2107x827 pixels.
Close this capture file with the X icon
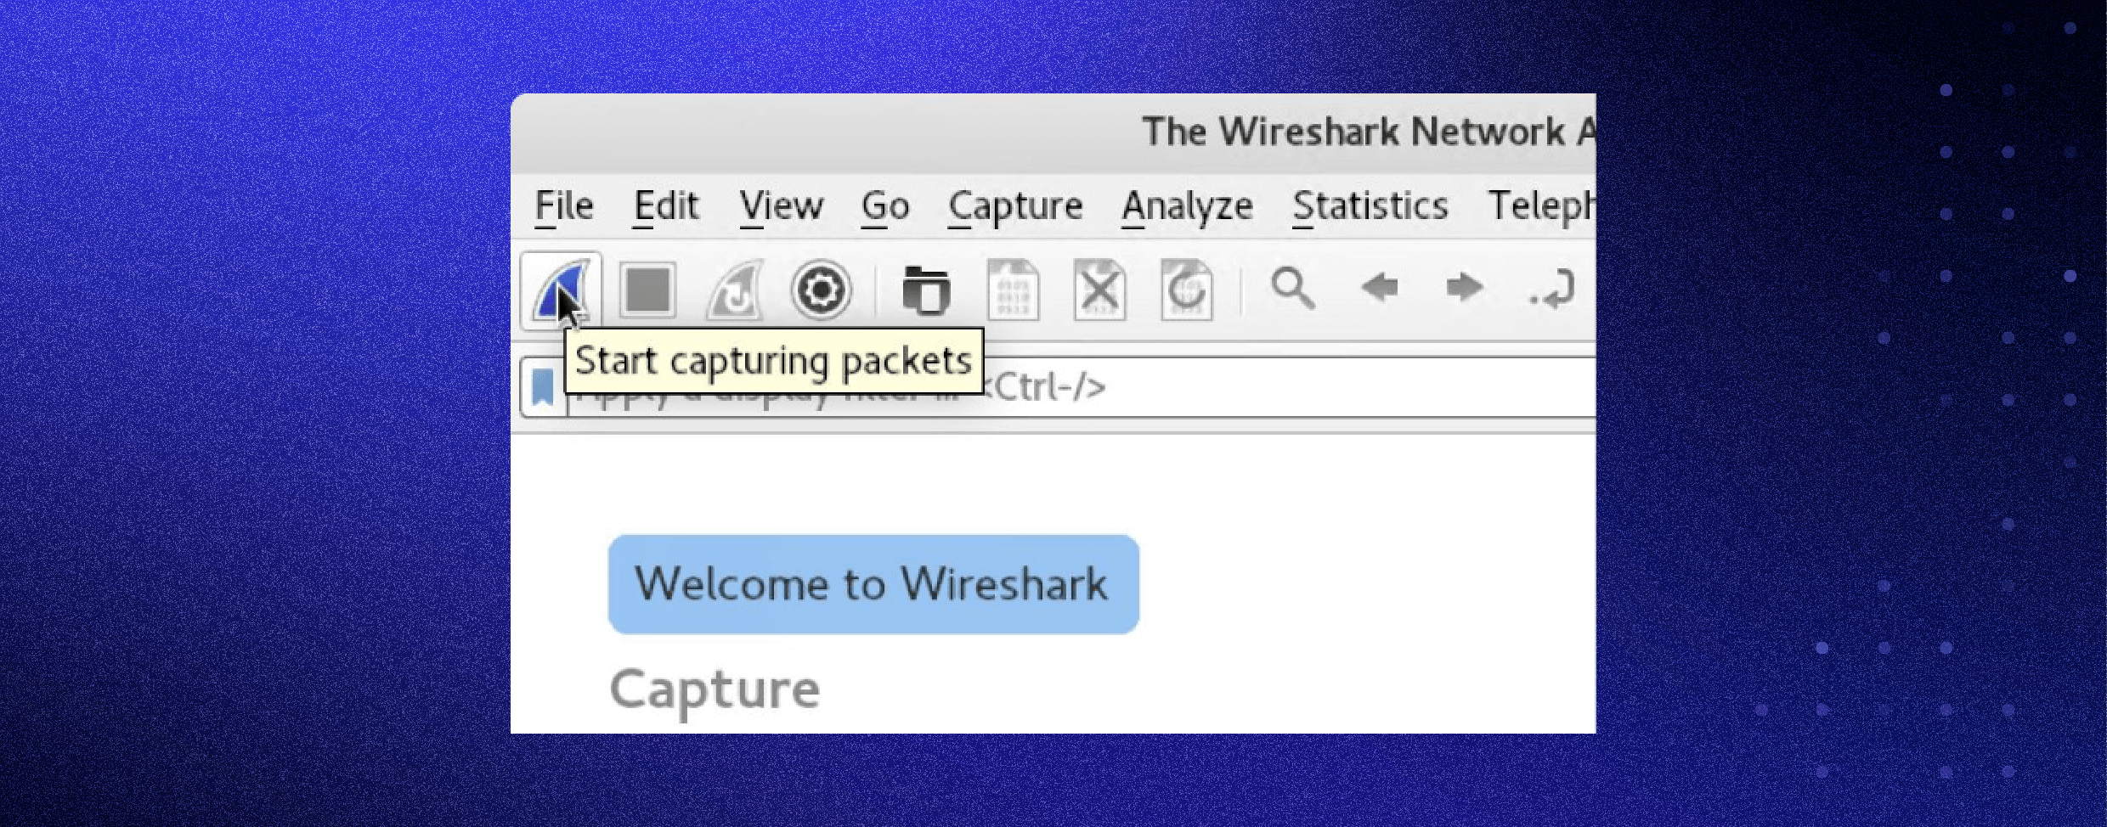click(1100, 290)
